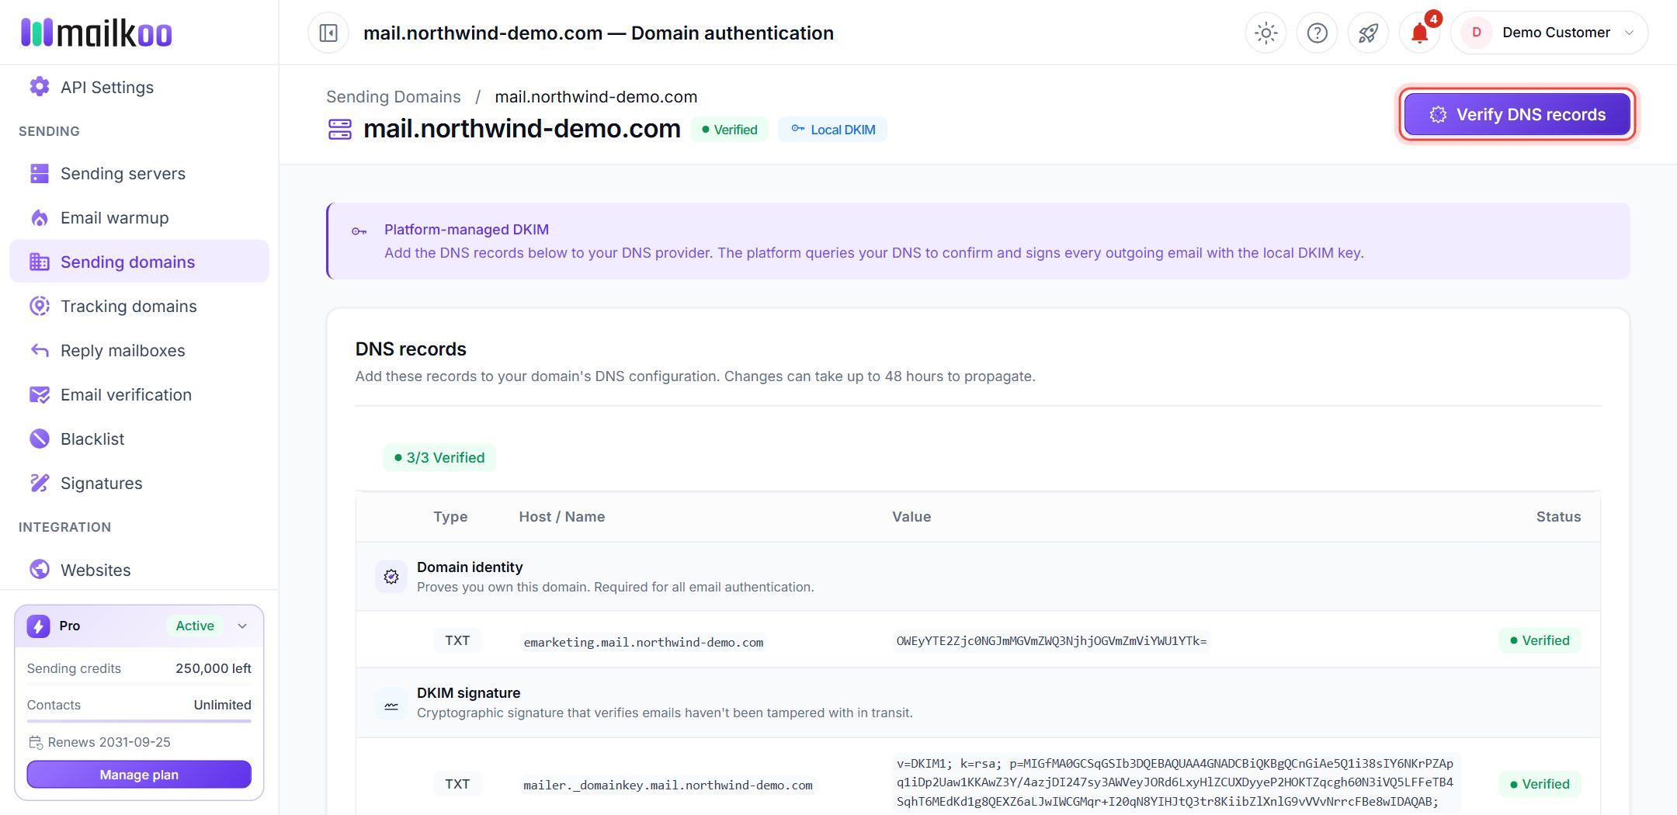Click the Local DKIM badge

[x=833, y=130]
